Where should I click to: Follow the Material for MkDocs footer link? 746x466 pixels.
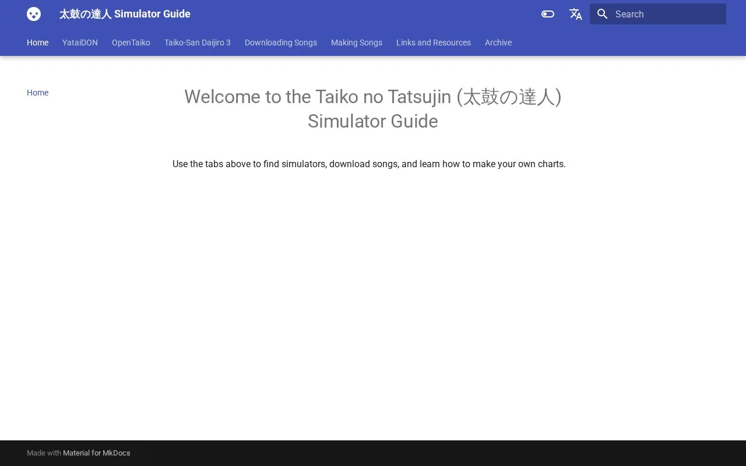[97, 453]
